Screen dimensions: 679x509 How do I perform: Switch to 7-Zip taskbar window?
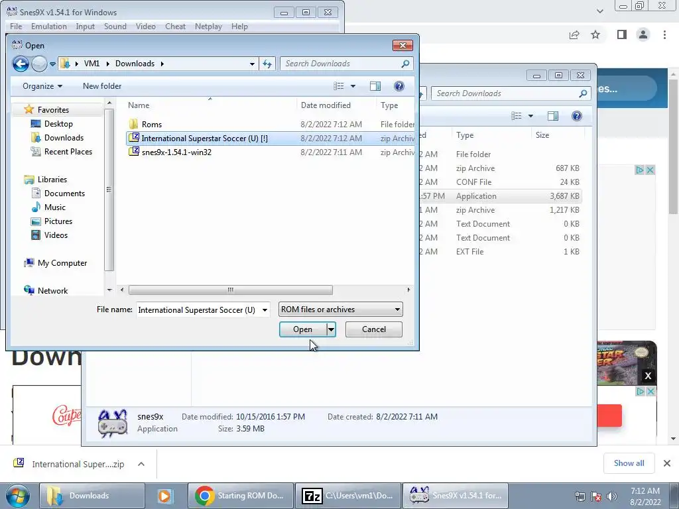349,496
